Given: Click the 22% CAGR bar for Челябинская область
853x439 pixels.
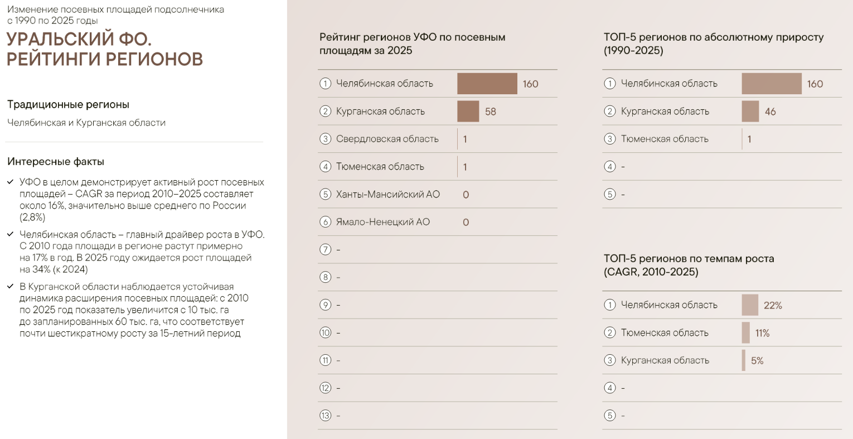Looking at the screenshot, I should tap(750, 305).
